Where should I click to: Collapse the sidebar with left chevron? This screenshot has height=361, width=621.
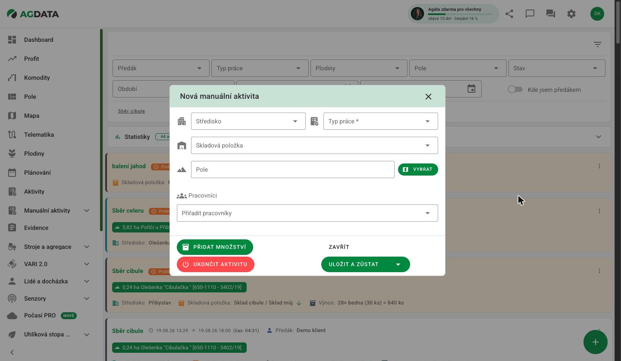(x=12, y=352)
